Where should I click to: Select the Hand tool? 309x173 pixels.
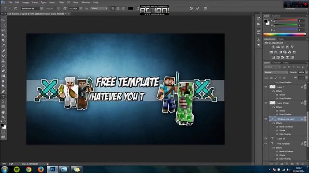tap(3, 112)
